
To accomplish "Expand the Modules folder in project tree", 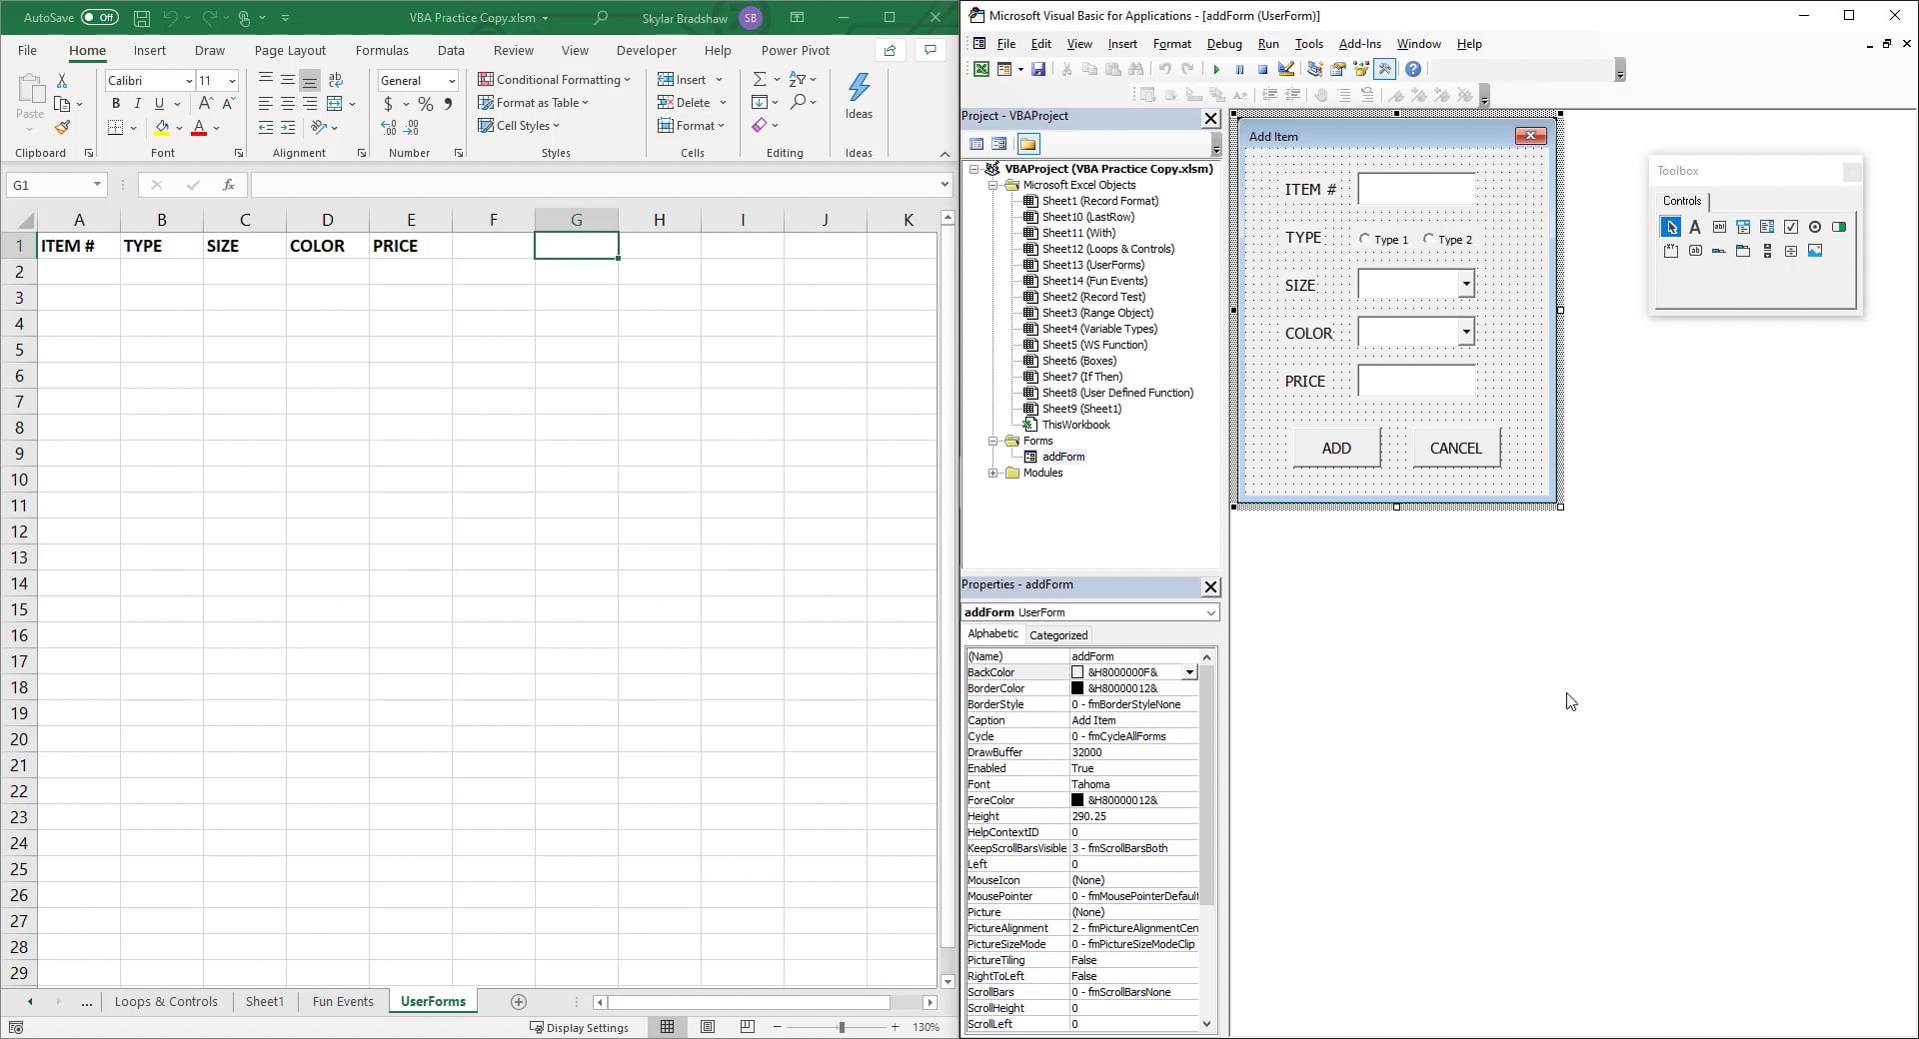I will [x=993, y=473].
